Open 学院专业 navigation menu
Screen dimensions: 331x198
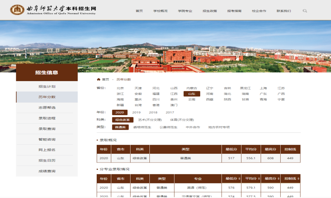tap(185, 11)
